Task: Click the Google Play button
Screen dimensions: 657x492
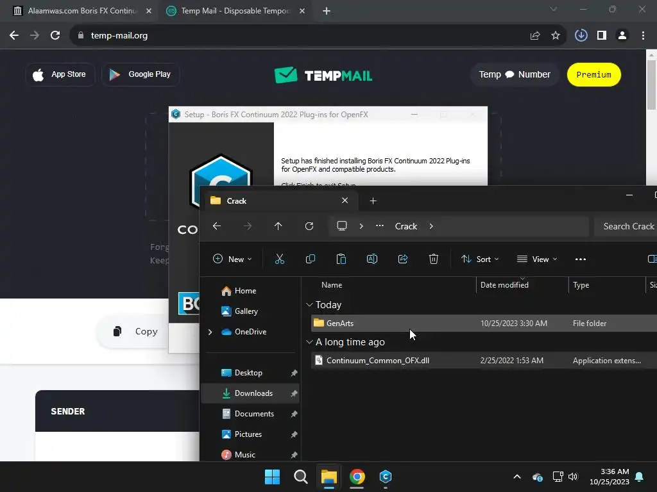Action: point(141,74)
